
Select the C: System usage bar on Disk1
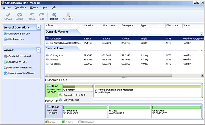tap(78, 86)
